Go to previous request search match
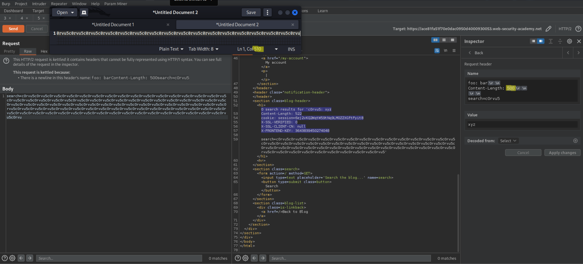Viewport: 583px width, 264px height. pyautogui.click(x=21, y=258)
